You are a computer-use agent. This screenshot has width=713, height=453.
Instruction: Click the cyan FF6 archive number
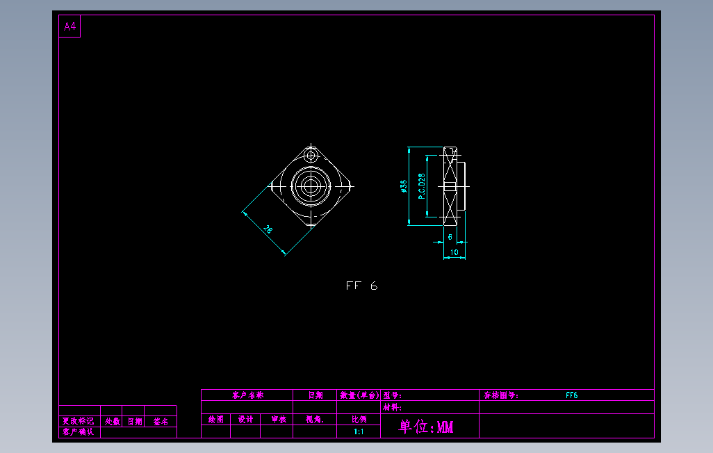click(x=572, y=395)
